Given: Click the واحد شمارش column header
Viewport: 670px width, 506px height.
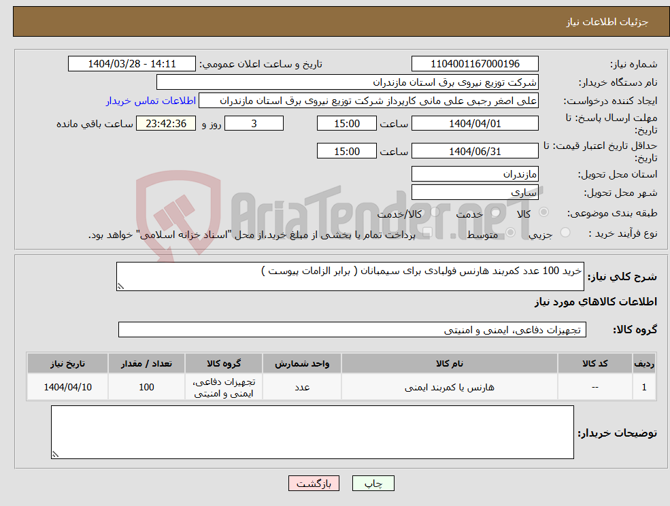Looking at the screenshot, I should tap(302, 363).
